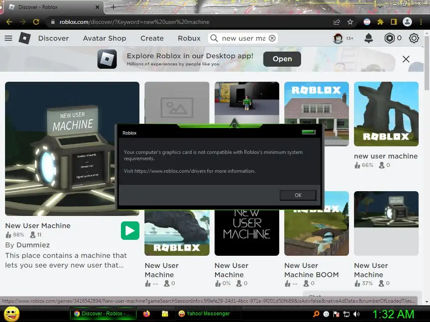Click OK in the Roblox error dialog
Viewport: 430px width, 322px height.
298,195
